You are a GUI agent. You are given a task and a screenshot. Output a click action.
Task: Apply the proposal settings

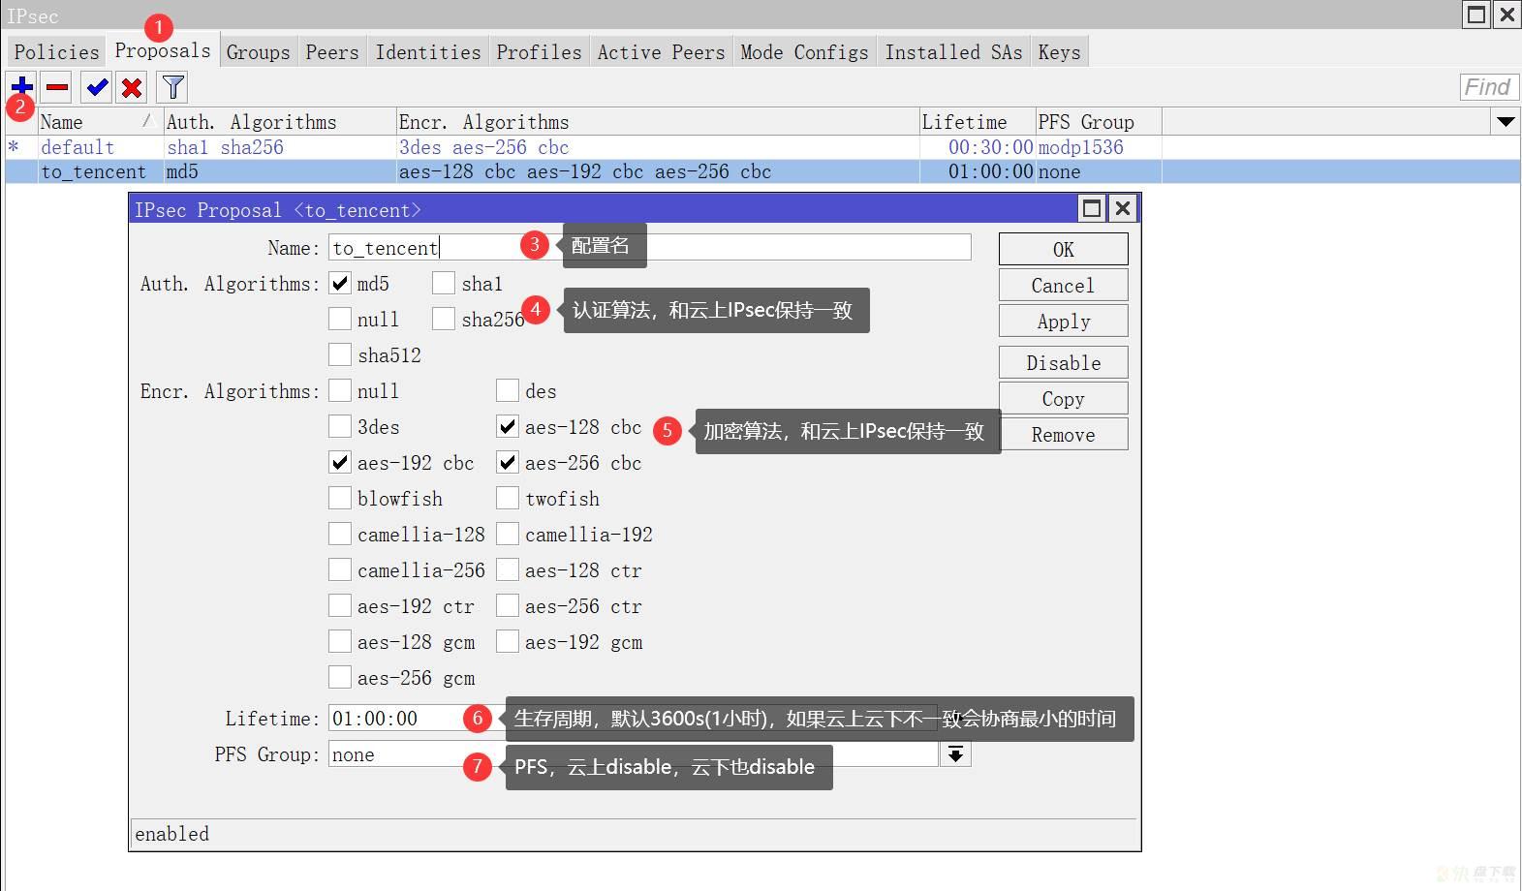pos(1063,321)
